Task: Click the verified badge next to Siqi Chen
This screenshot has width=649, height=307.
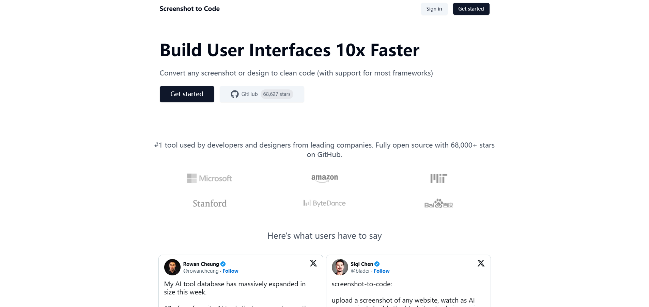Action: [376, 264]
